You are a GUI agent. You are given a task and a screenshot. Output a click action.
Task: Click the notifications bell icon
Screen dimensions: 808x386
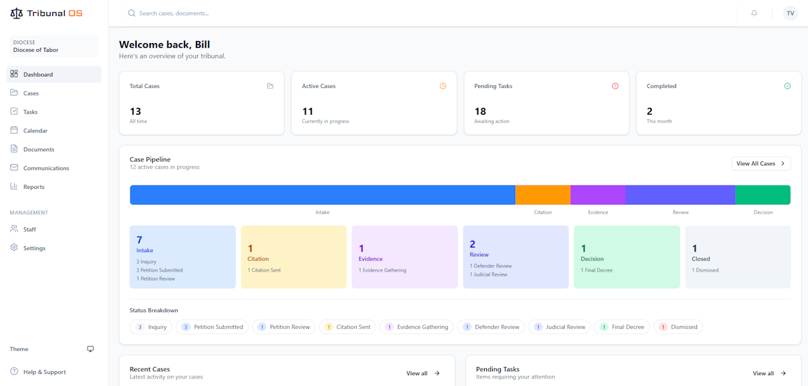click(754, 13)
